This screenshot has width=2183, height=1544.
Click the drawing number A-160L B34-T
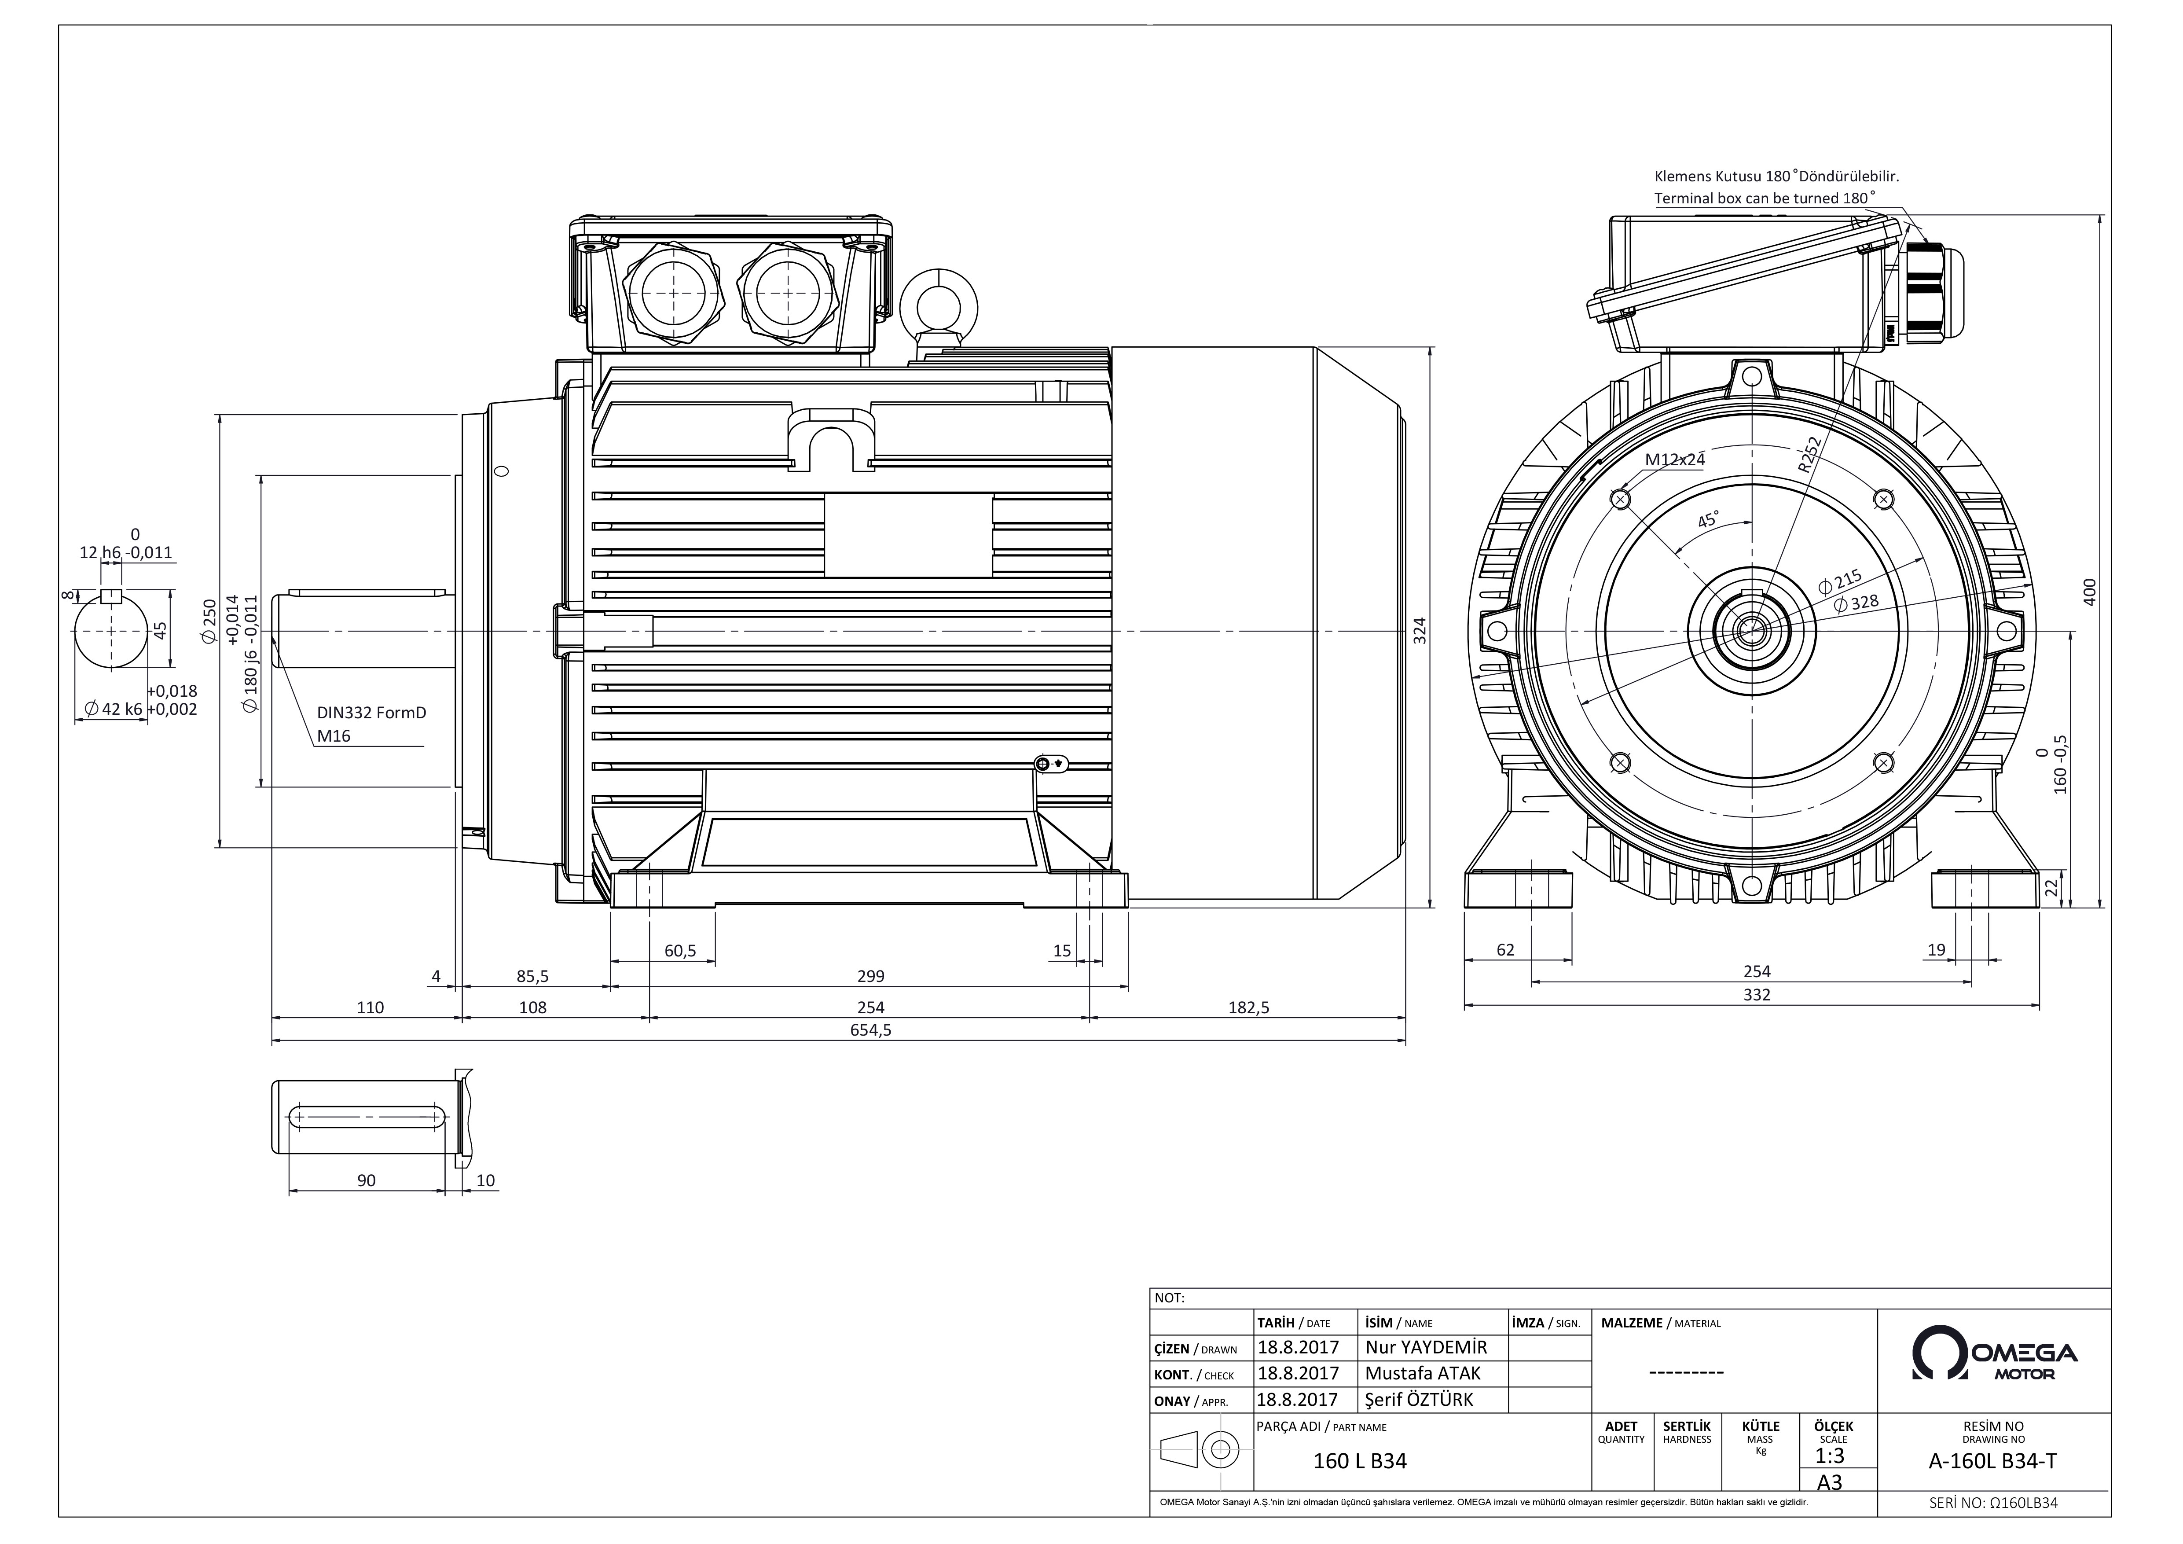[1992, 1462]
